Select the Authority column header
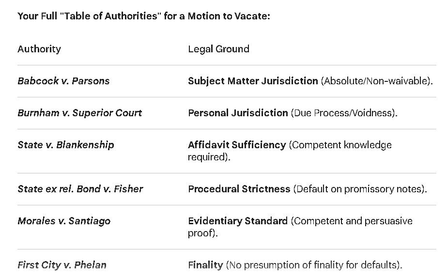 (39, 49)
